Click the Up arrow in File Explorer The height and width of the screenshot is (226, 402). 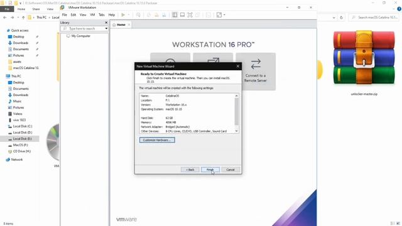click(23, 18)
